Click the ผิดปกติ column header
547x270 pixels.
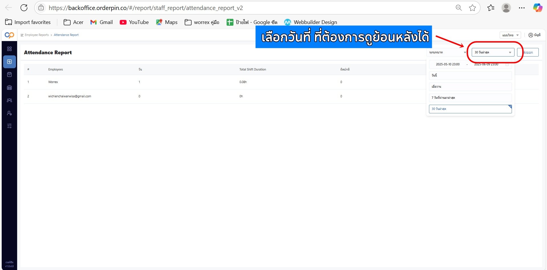coord(345,69)
